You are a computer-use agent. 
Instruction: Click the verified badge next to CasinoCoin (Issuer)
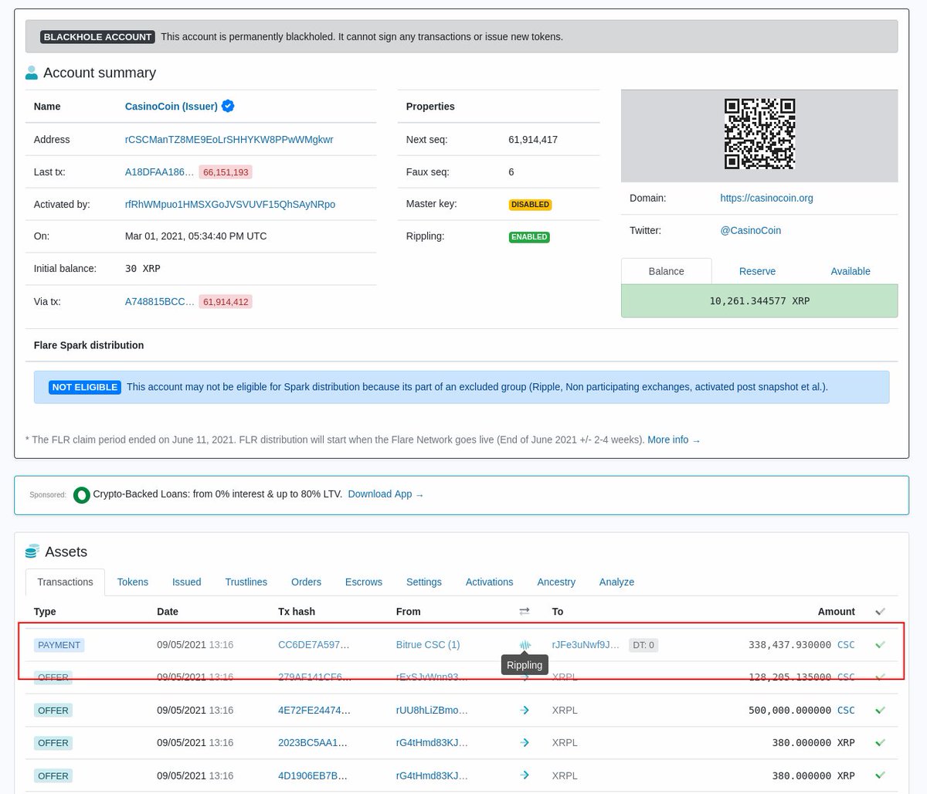click(x=228, y=106)
